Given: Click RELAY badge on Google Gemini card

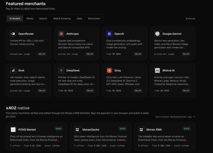Looking at the screenshot, I should coord(186,54).
